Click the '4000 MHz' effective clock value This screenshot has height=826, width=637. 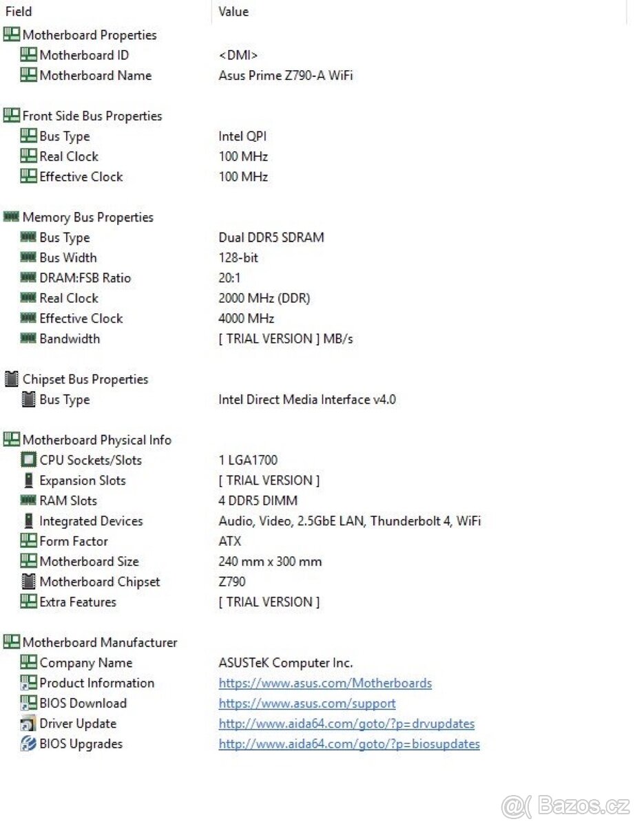coord(247,318)
